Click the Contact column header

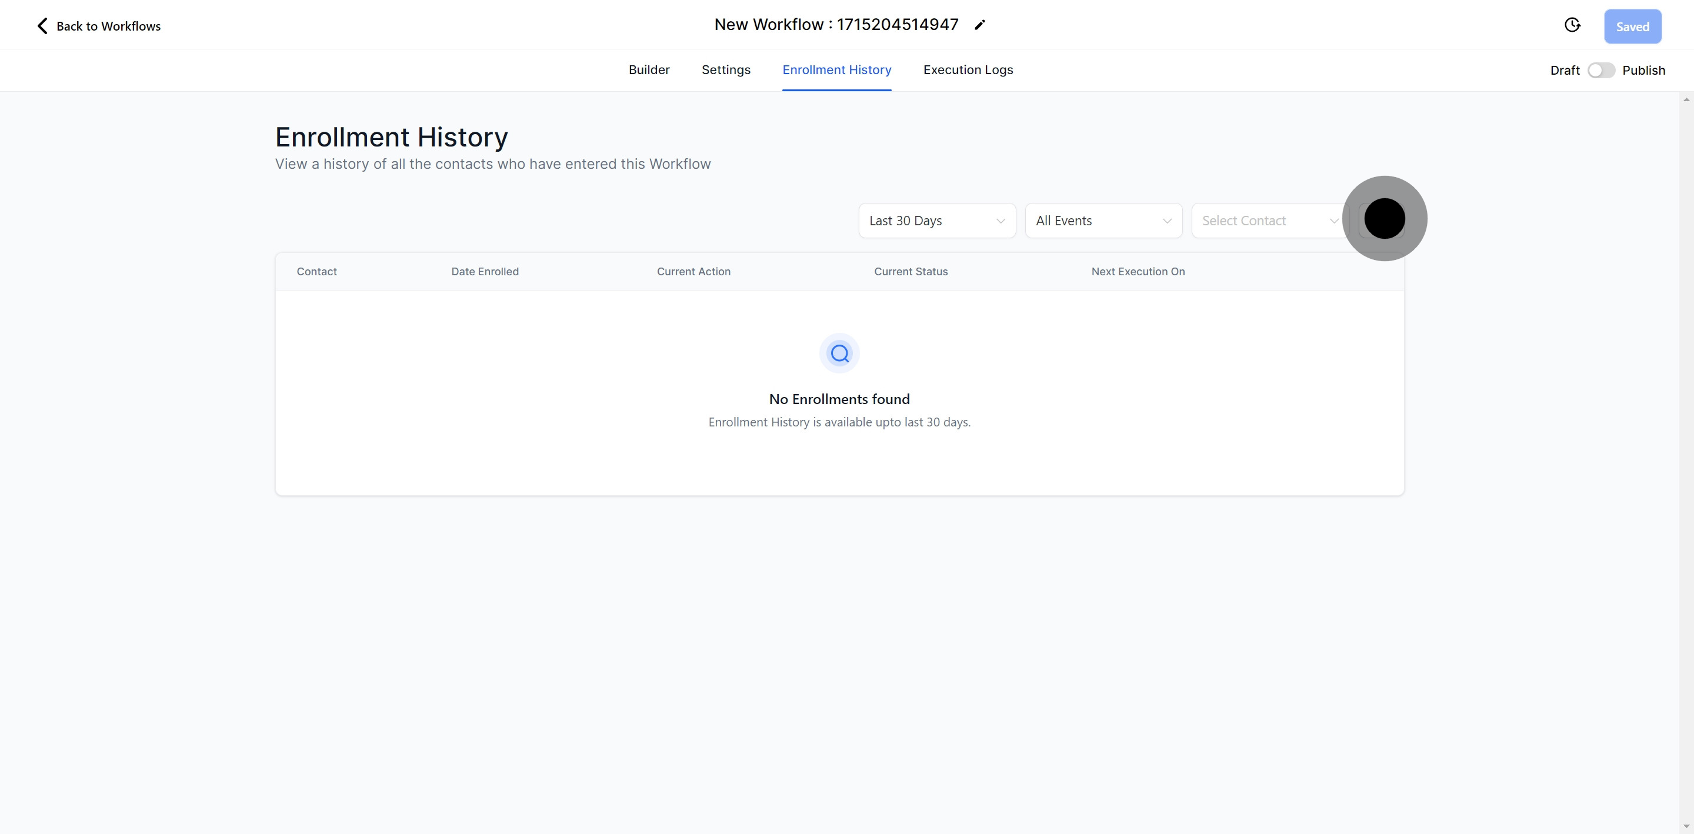(316, 272)
